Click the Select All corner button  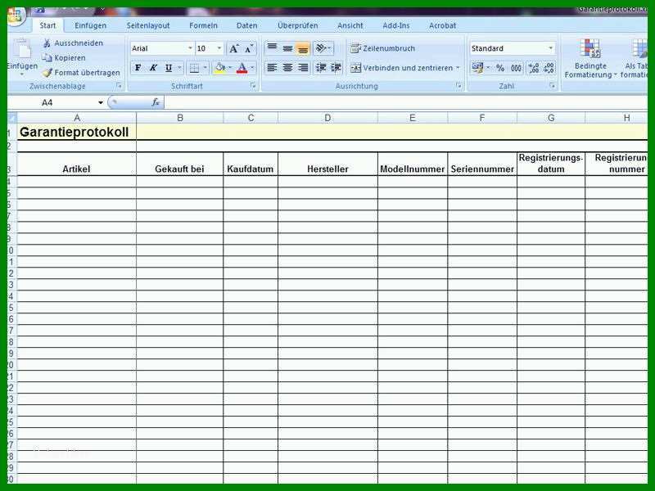(x=12, y=118)
